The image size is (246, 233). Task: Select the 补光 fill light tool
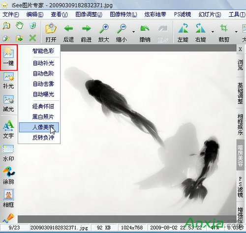click(x=8, y=81)
